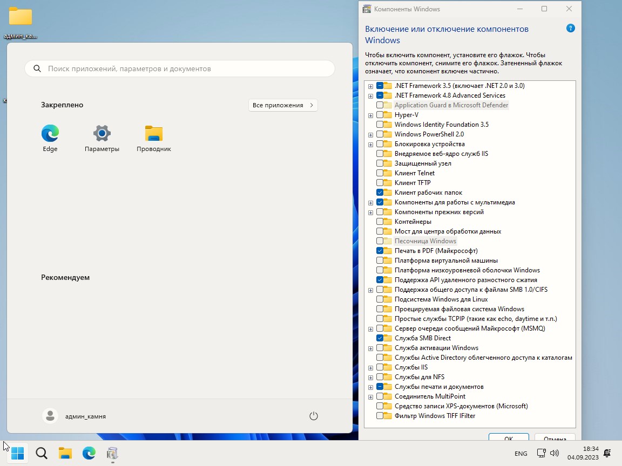This screenshot has width=622, height=466.
Task: Click the Контейнеры folder icon
Action: (x=388, y=222)
